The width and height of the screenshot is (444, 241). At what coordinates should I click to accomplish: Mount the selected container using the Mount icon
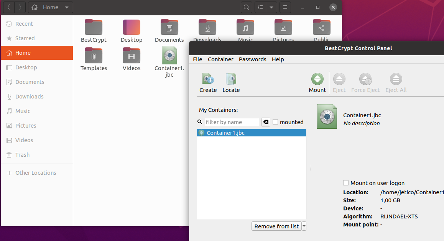pyautogui.click(x=317, y=79)
